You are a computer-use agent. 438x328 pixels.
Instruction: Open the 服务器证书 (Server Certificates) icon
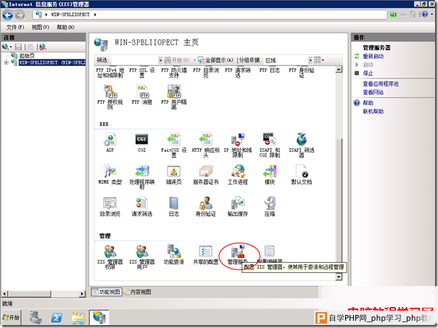click(x=205, y=173)
